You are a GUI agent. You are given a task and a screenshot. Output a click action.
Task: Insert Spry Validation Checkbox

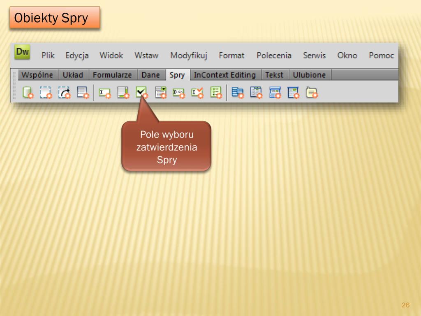[142, 92]
